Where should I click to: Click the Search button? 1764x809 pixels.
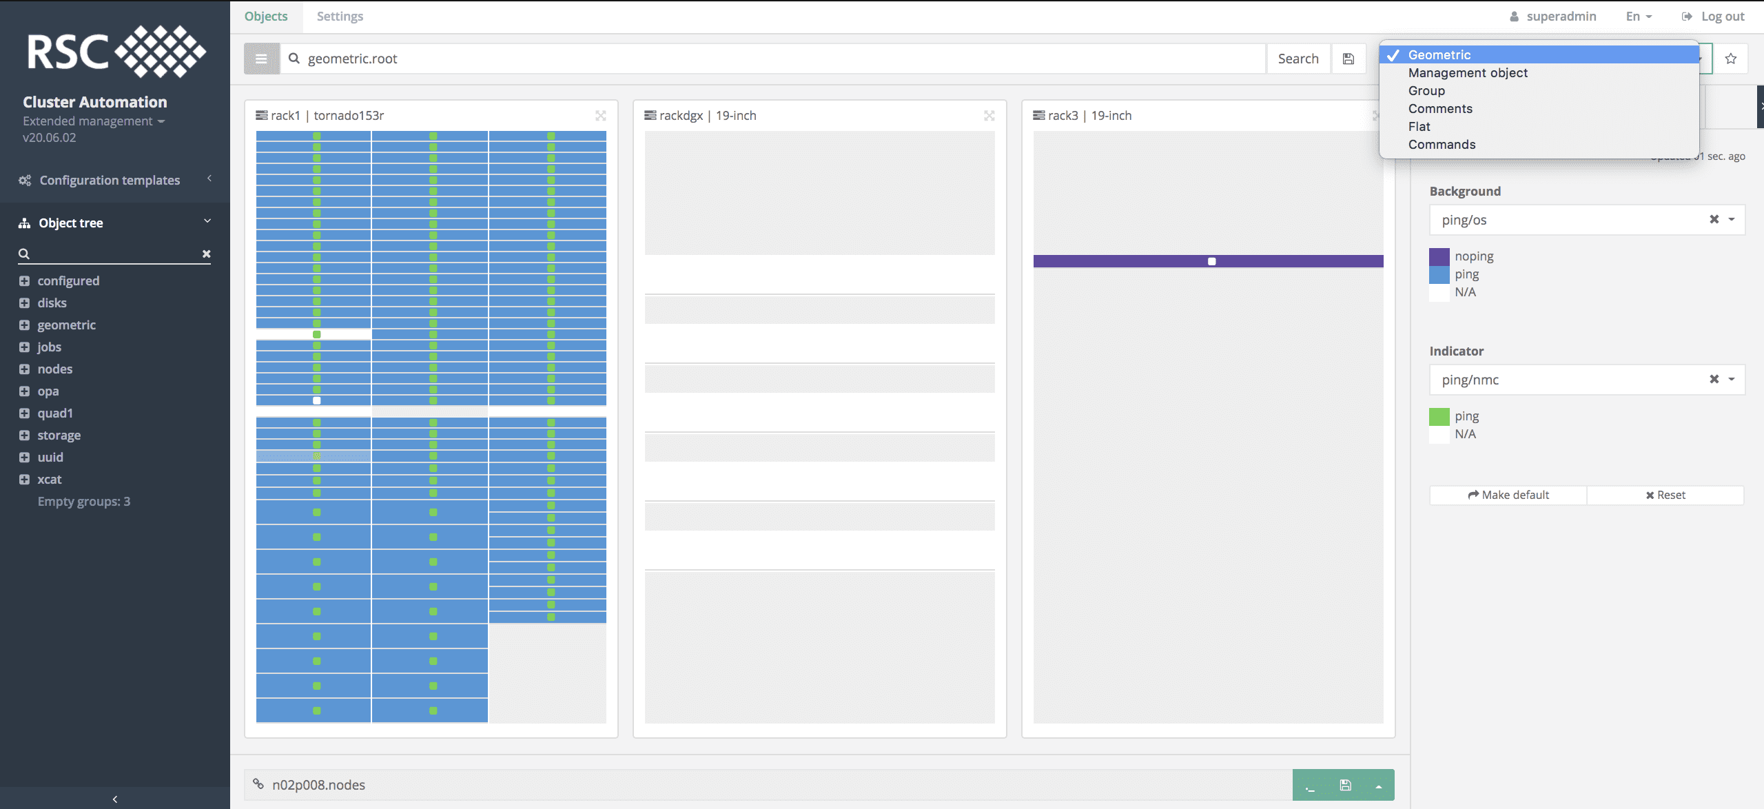[x=1298, y=59]
